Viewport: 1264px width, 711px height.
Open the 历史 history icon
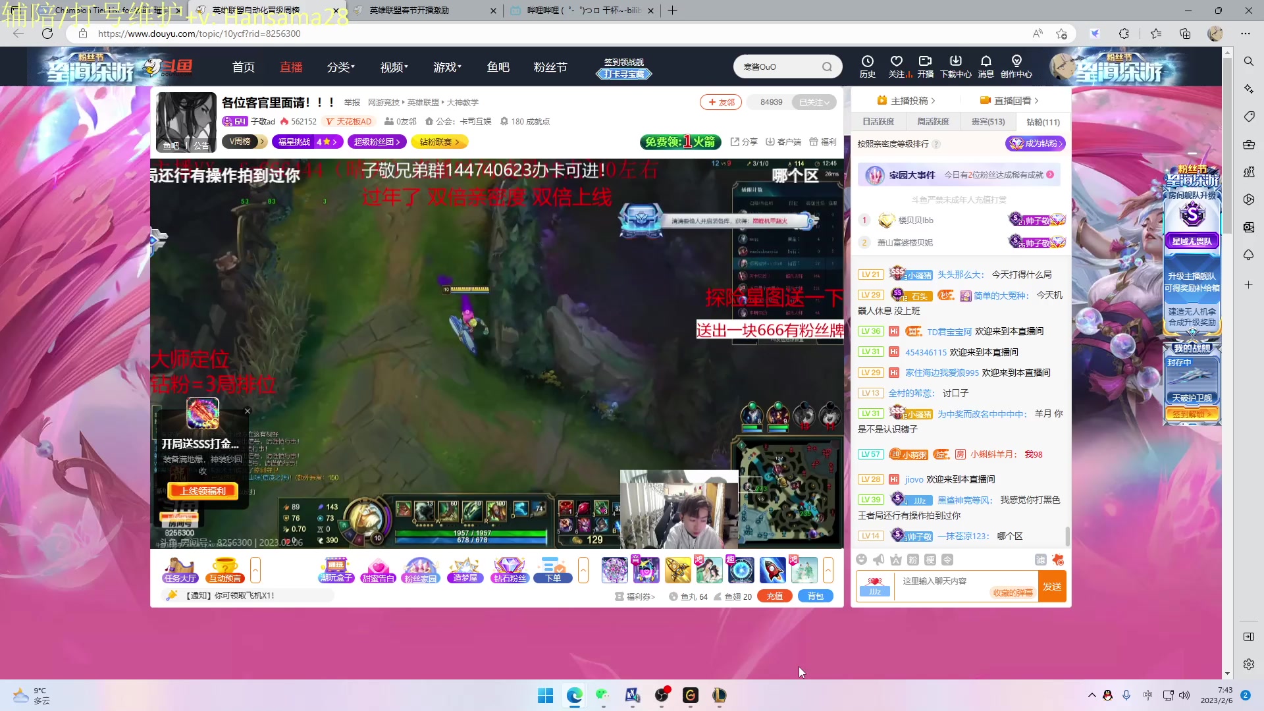[x=868, y=66]
